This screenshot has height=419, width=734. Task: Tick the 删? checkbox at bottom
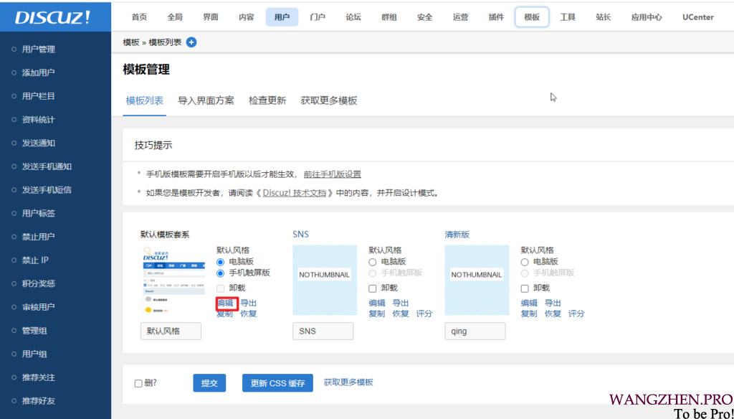[138, 383]
